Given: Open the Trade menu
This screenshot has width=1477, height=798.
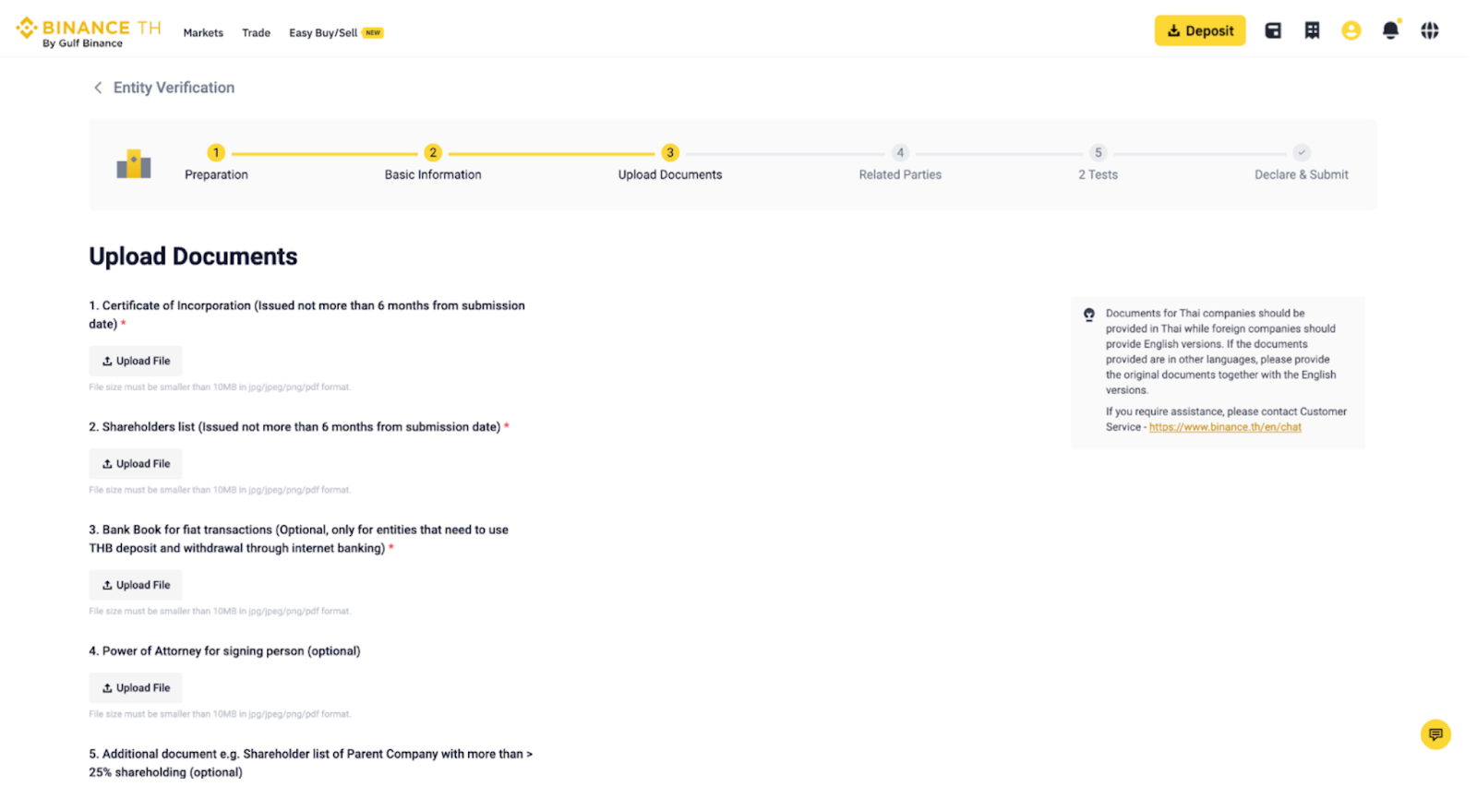Looking at the screenshot, I should pyautogui.click(x=256, y=33).
